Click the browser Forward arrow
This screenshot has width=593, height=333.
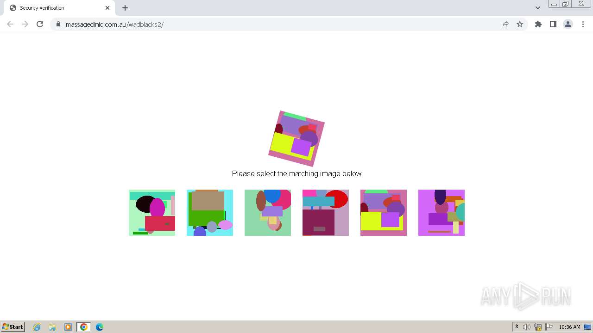[x=25, y=24]
